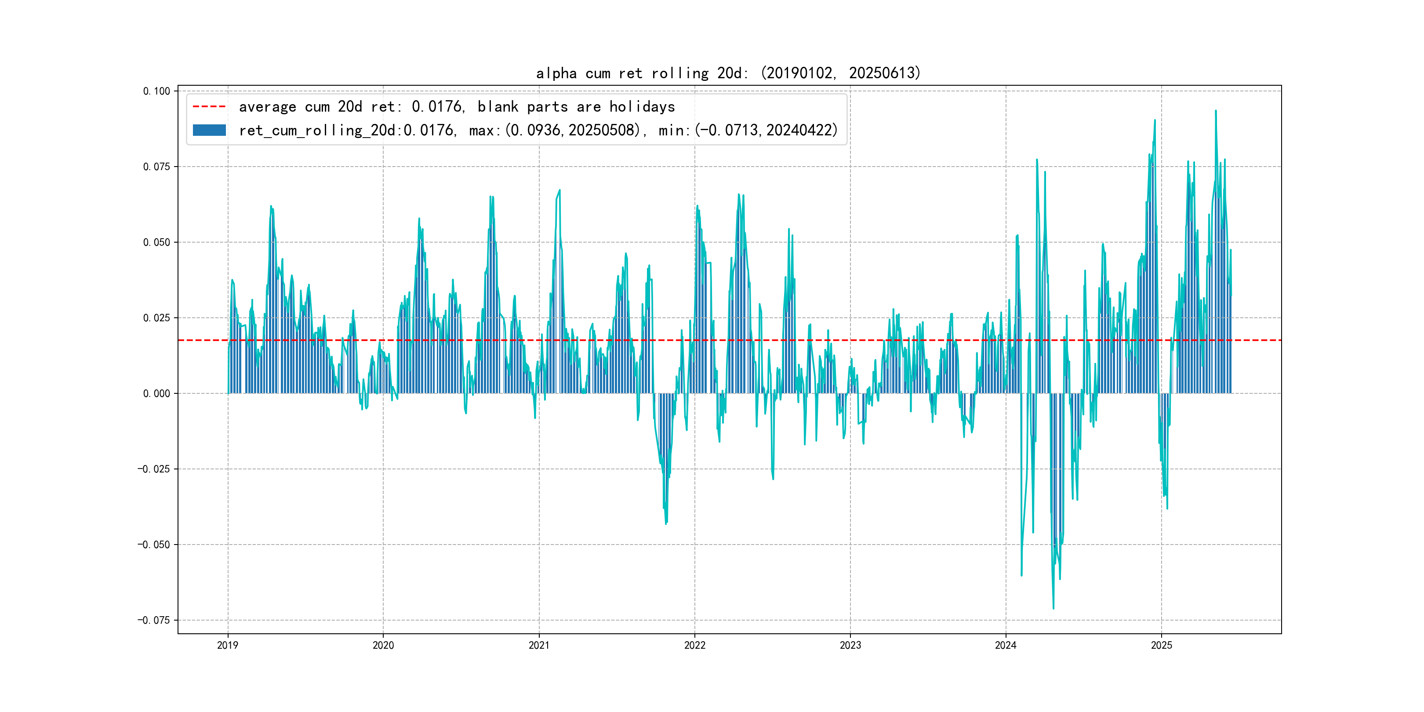1424x712 pixels.
Task: Click the 2021 x-axis tick label
Action: (539, 645)
